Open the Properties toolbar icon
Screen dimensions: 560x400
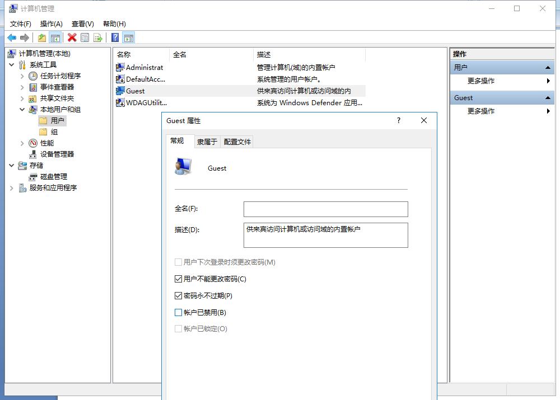pyautogui.click(x=85, y=37)
